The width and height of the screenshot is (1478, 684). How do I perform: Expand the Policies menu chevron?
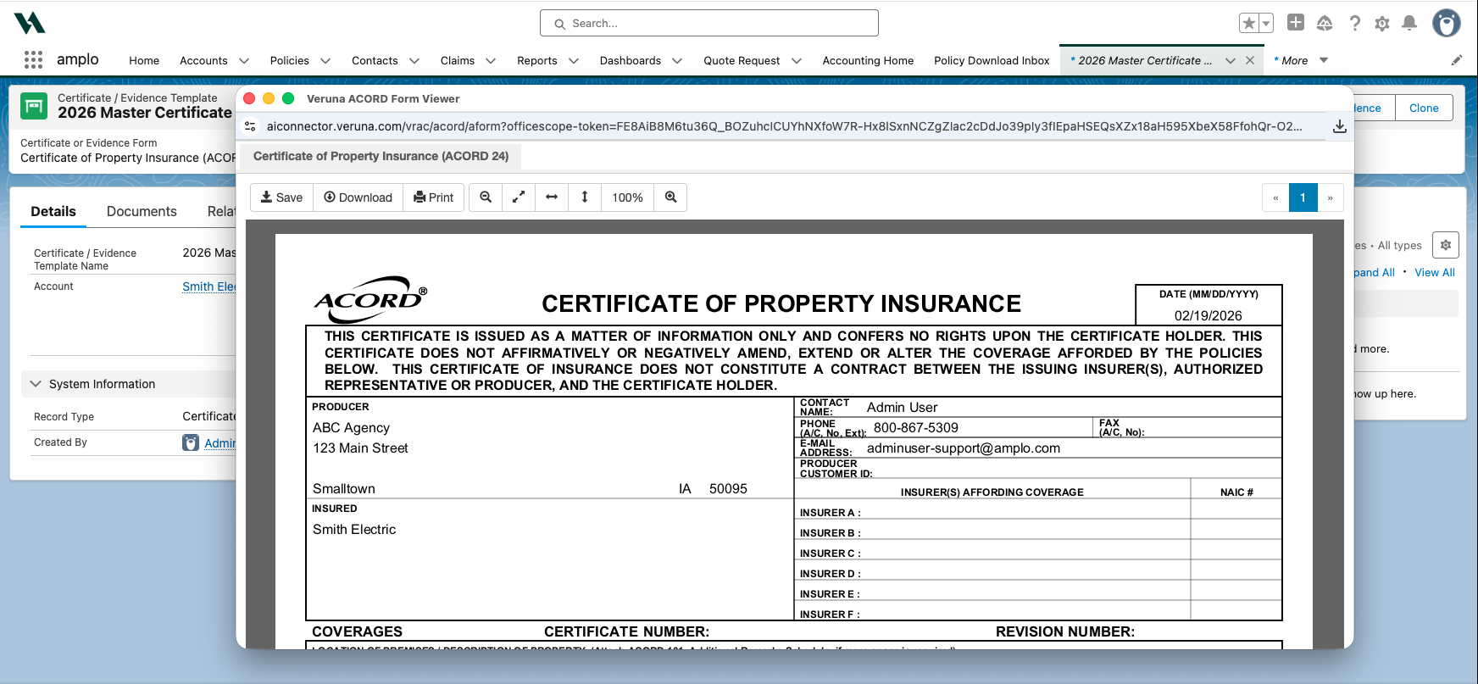(x=325, y=61)
